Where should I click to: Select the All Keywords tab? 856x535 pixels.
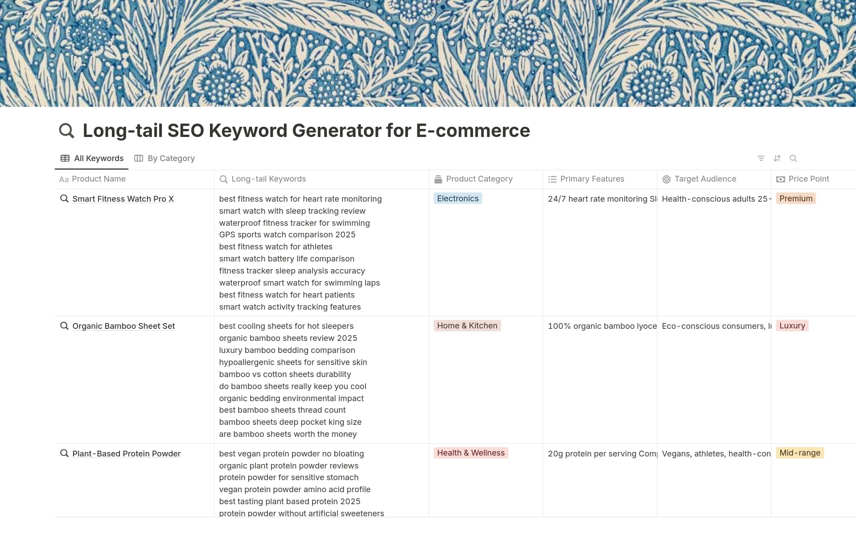(x=92, y=158)
